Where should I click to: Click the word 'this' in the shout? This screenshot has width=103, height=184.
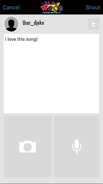coord(21,39)
